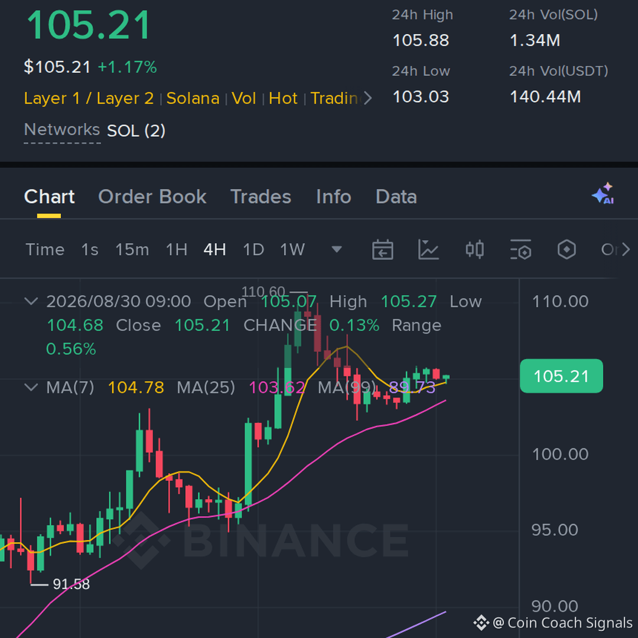Click the Networks label
The height and width of the screenshot is (638, 638).
click(x=62, y=130)
